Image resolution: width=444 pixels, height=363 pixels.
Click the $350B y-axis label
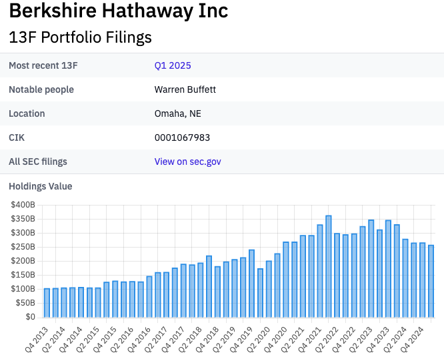point(23,219)
